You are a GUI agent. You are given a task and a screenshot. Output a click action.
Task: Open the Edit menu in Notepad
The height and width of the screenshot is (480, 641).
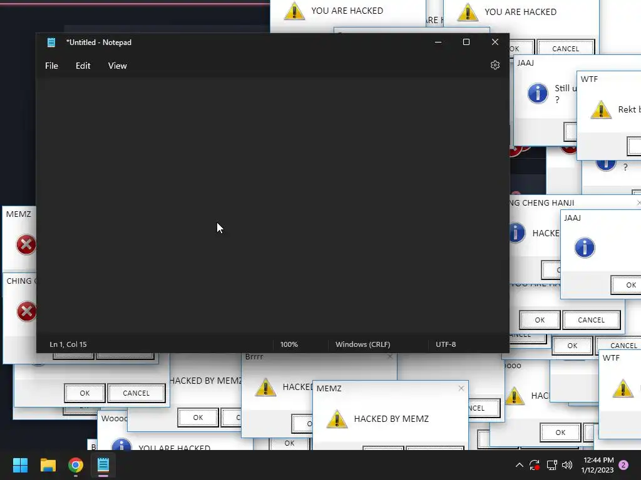point(83,66)
